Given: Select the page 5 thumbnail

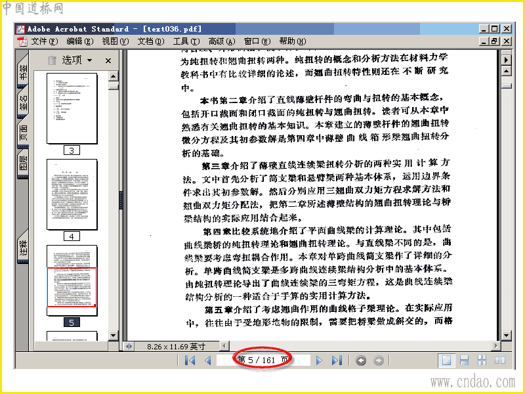Looking at the screenshot, I should click(x=72, y=280).
